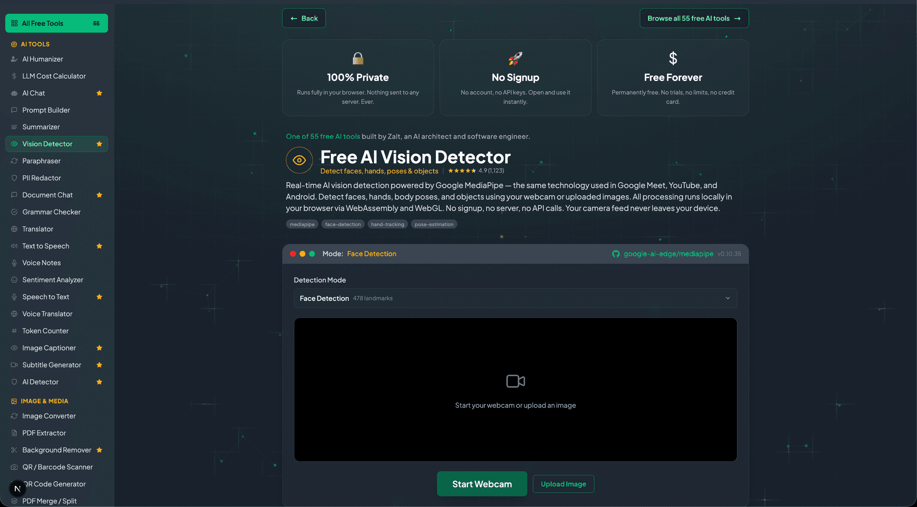Viewport: 917px width, 507px height.
Task: Click the mediapipe tag
Action: tap(302, 224)
